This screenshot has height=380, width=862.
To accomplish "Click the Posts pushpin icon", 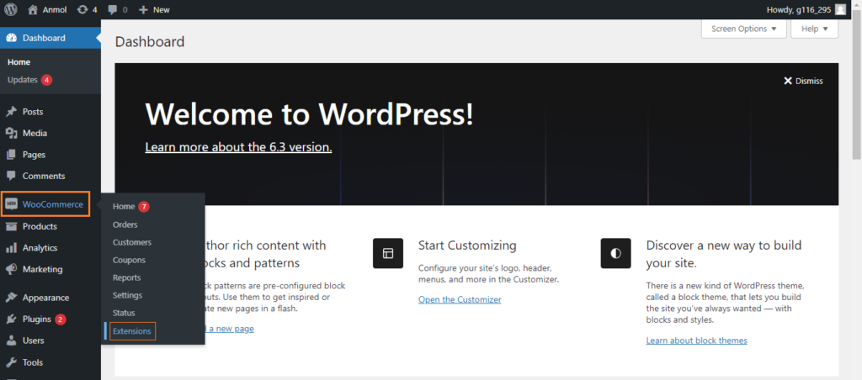I will pos(11,112).
